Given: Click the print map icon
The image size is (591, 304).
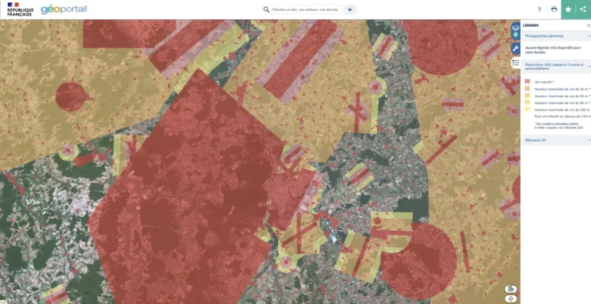Looking at the screenshot, I should 553,10.
